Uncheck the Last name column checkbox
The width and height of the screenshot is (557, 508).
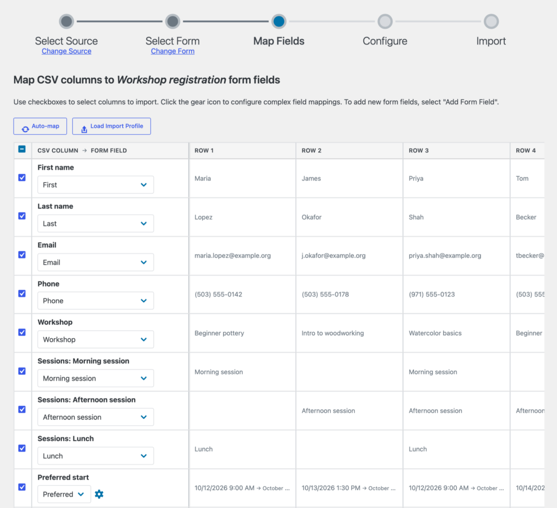click(x=22, y=216)
